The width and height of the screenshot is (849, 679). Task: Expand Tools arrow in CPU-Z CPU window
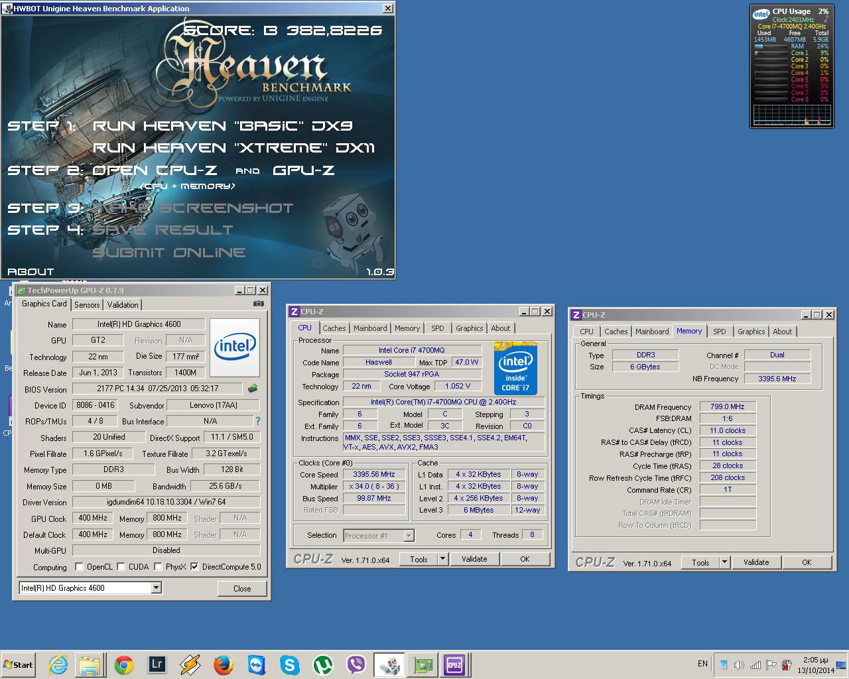coord(442,559)
